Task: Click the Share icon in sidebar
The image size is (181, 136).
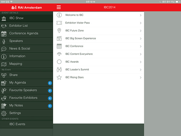Action: (x=4, y=75)
